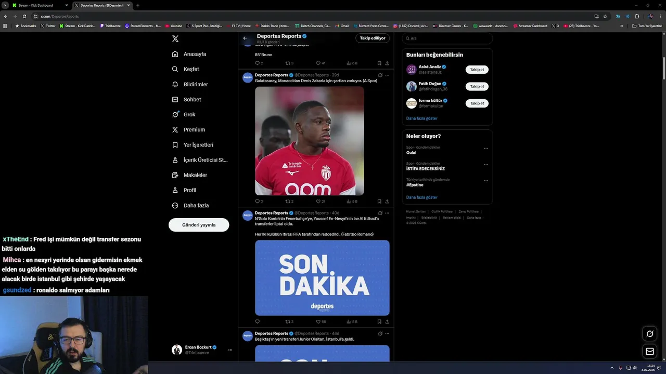Open Youtube bookmark in bookmarks bar
This screenshot has width=666, height=374.
[x=174, y=26]
